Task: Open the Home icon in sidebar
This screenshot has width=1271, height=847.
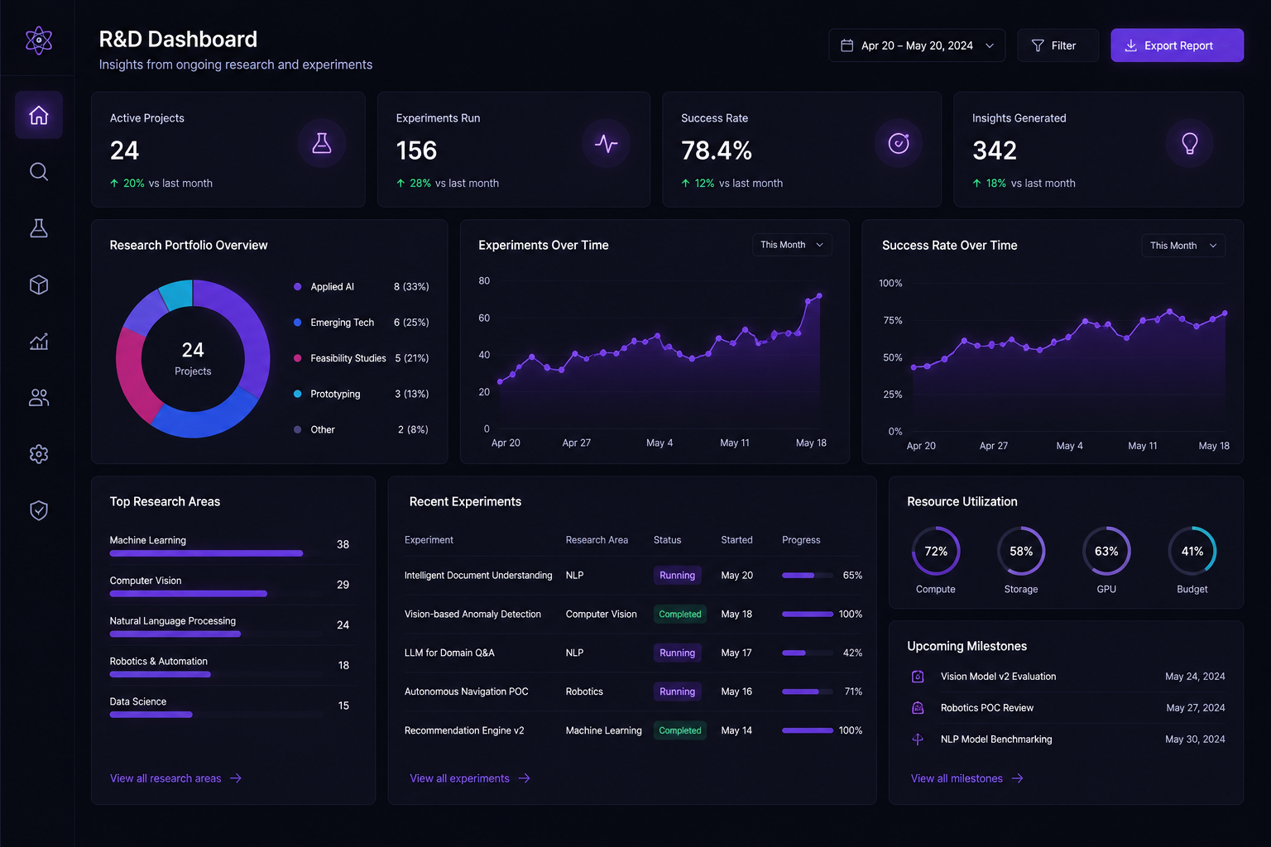Action: pyautogui.click(x=39, y=115)
